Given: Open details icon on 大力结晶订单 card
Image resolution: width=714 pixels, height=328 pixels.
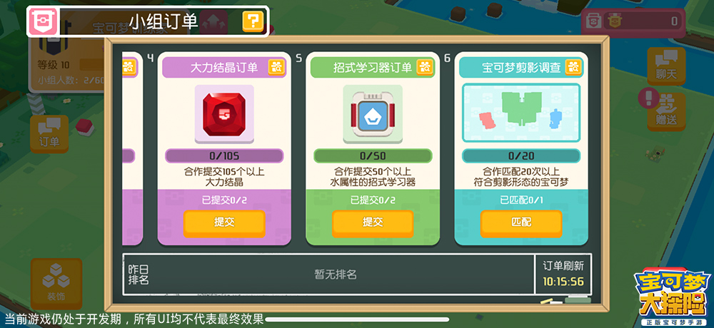Looking at the screenshot, I should pyautogui.click(x=276, y=67).
